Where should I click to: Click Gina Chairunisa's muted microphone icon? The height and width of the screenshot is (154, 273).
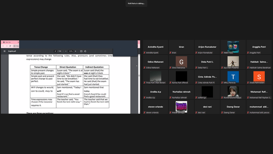coord(171,68)
